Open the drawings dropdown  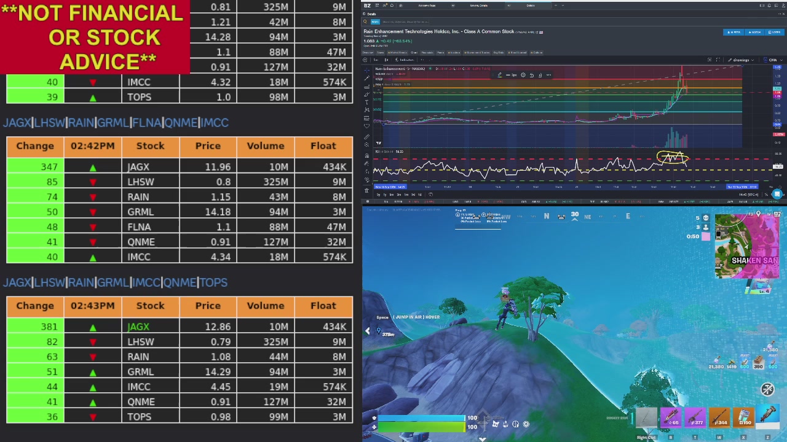tap(740, 60)
